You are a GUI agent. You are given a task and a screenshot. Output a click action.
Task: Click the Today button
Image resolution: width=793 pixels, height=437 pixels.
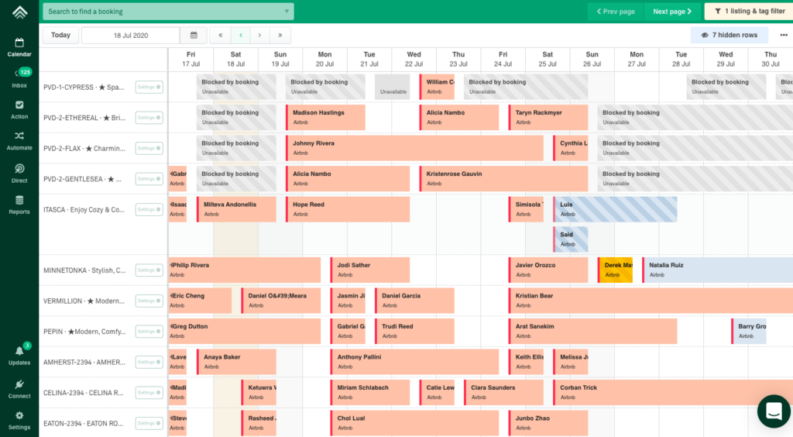coord(60,36)
